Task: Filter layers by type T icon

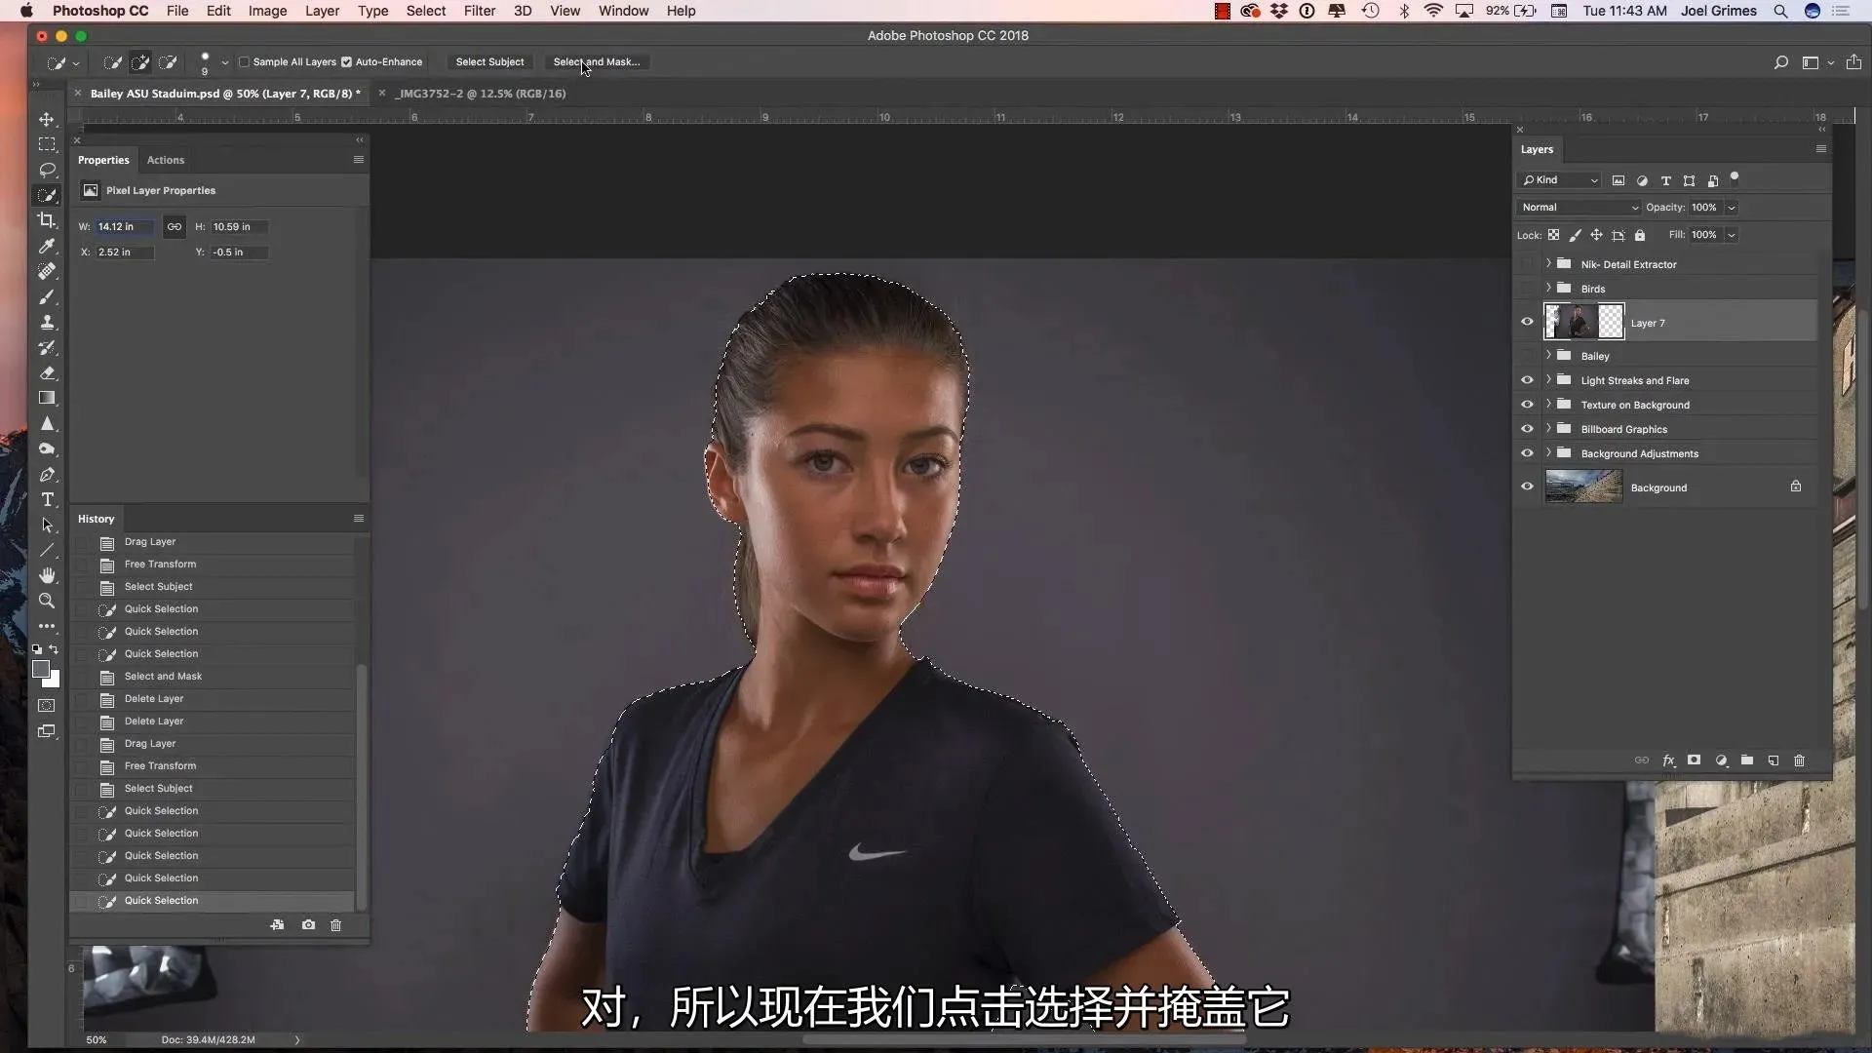Action: 1665,180
